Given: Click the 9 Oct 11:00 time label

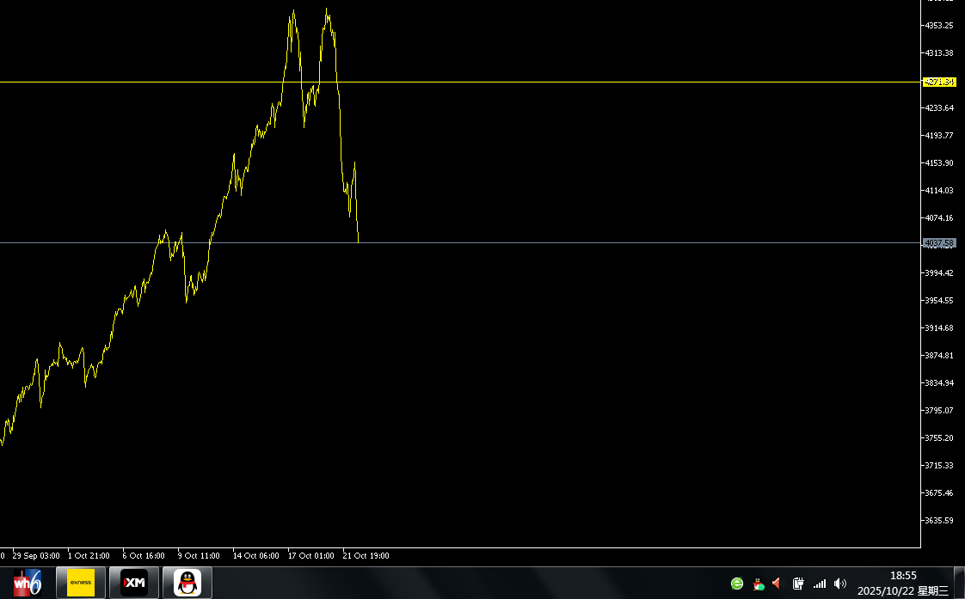Looking at the screenshot, I should (199, 556).
